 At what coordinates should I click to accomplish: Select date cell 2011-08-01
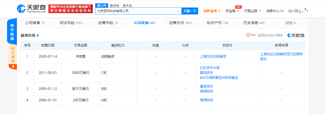(48, 73)
